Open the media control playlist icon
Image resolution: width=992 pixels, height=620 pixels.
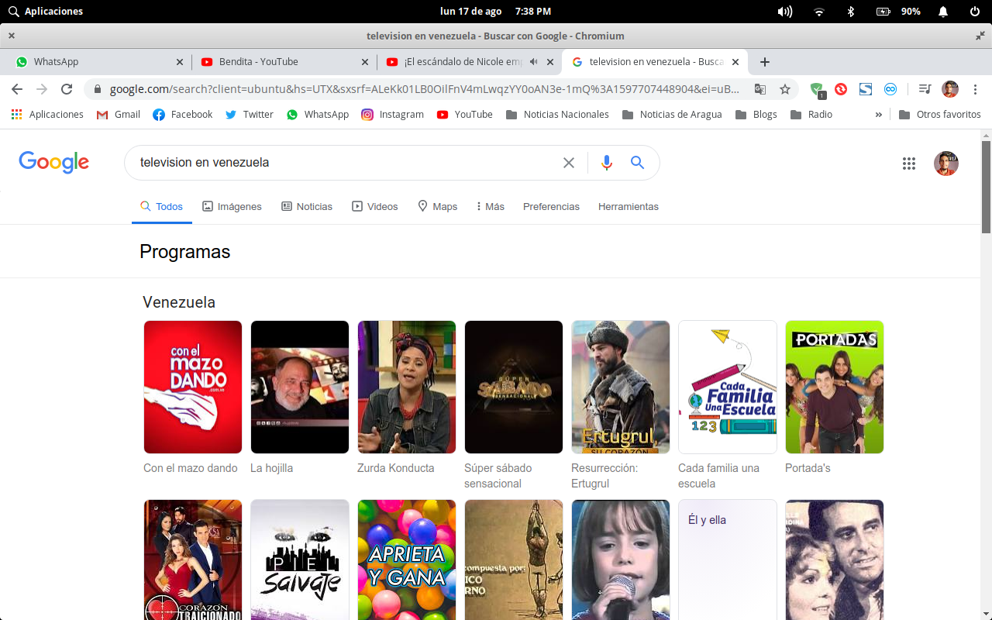pos(925,89)
